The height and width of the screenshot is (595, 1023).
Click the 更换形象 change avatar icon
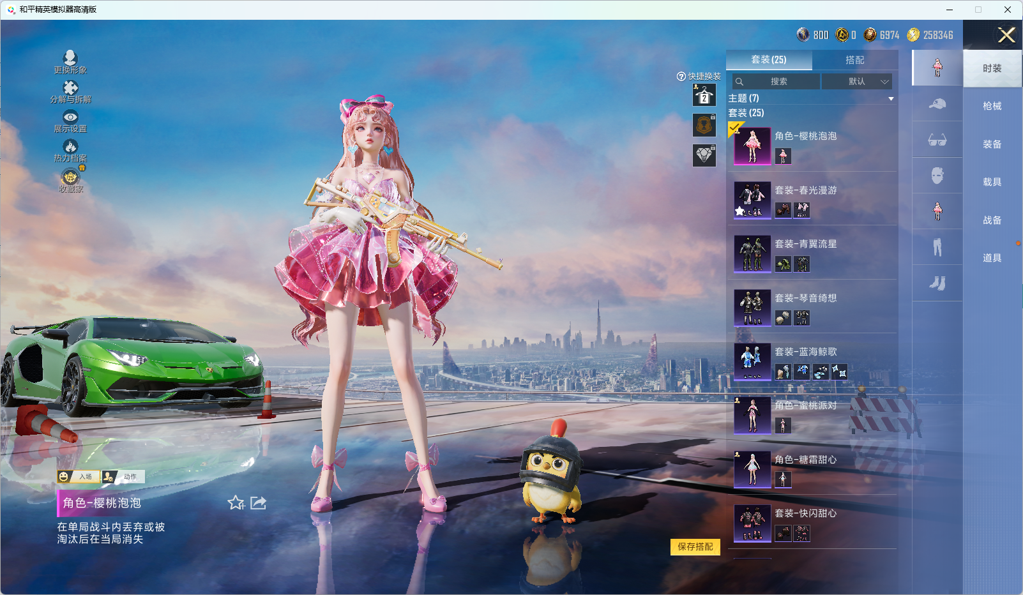tap(70, 59)
